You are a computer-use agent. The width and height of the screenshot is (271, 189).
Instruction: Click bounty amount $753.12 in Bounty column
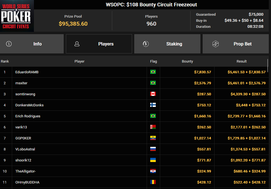204,105
